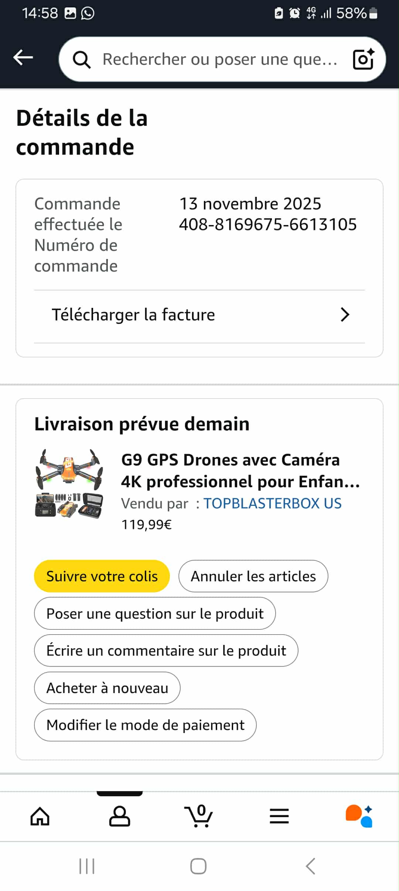
Task: Open the hamburger menu icon
Action: point(279,816)
